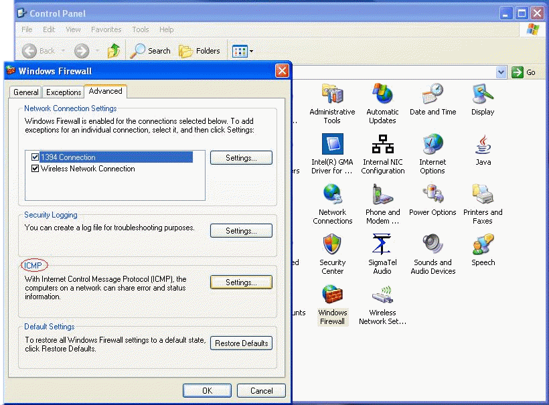Viewport: 549px width, 405px height.
Task: Open Wireless Network Setup Wizard icon
Action: tap(382, 304)
